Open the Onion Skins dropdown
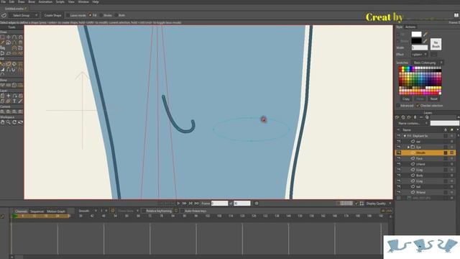The height and width of the screenshot is (259, 460). tap(128, 211)
